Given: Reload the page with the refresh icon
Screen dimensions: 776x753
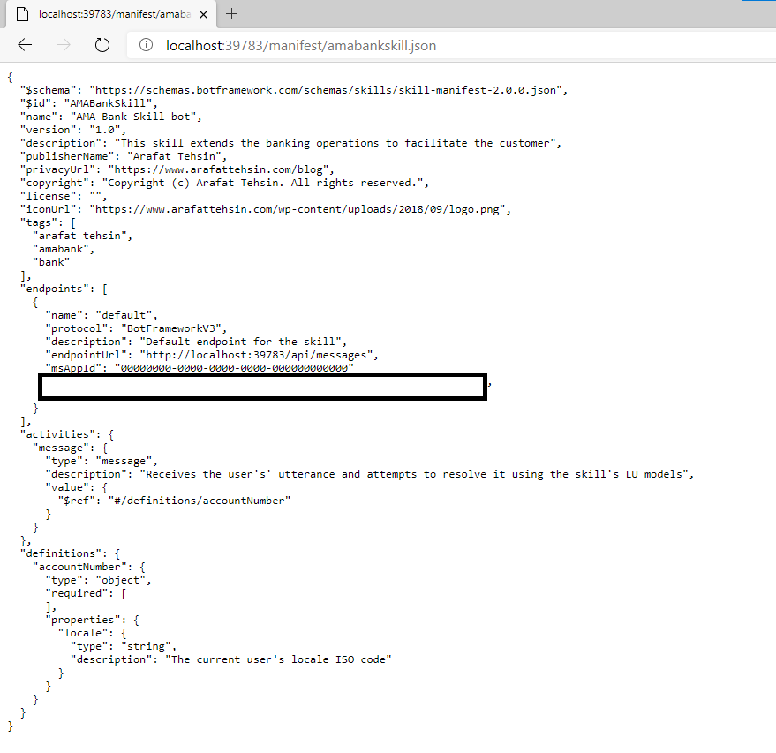Looking at the screenshot, I should click(102, 45).
